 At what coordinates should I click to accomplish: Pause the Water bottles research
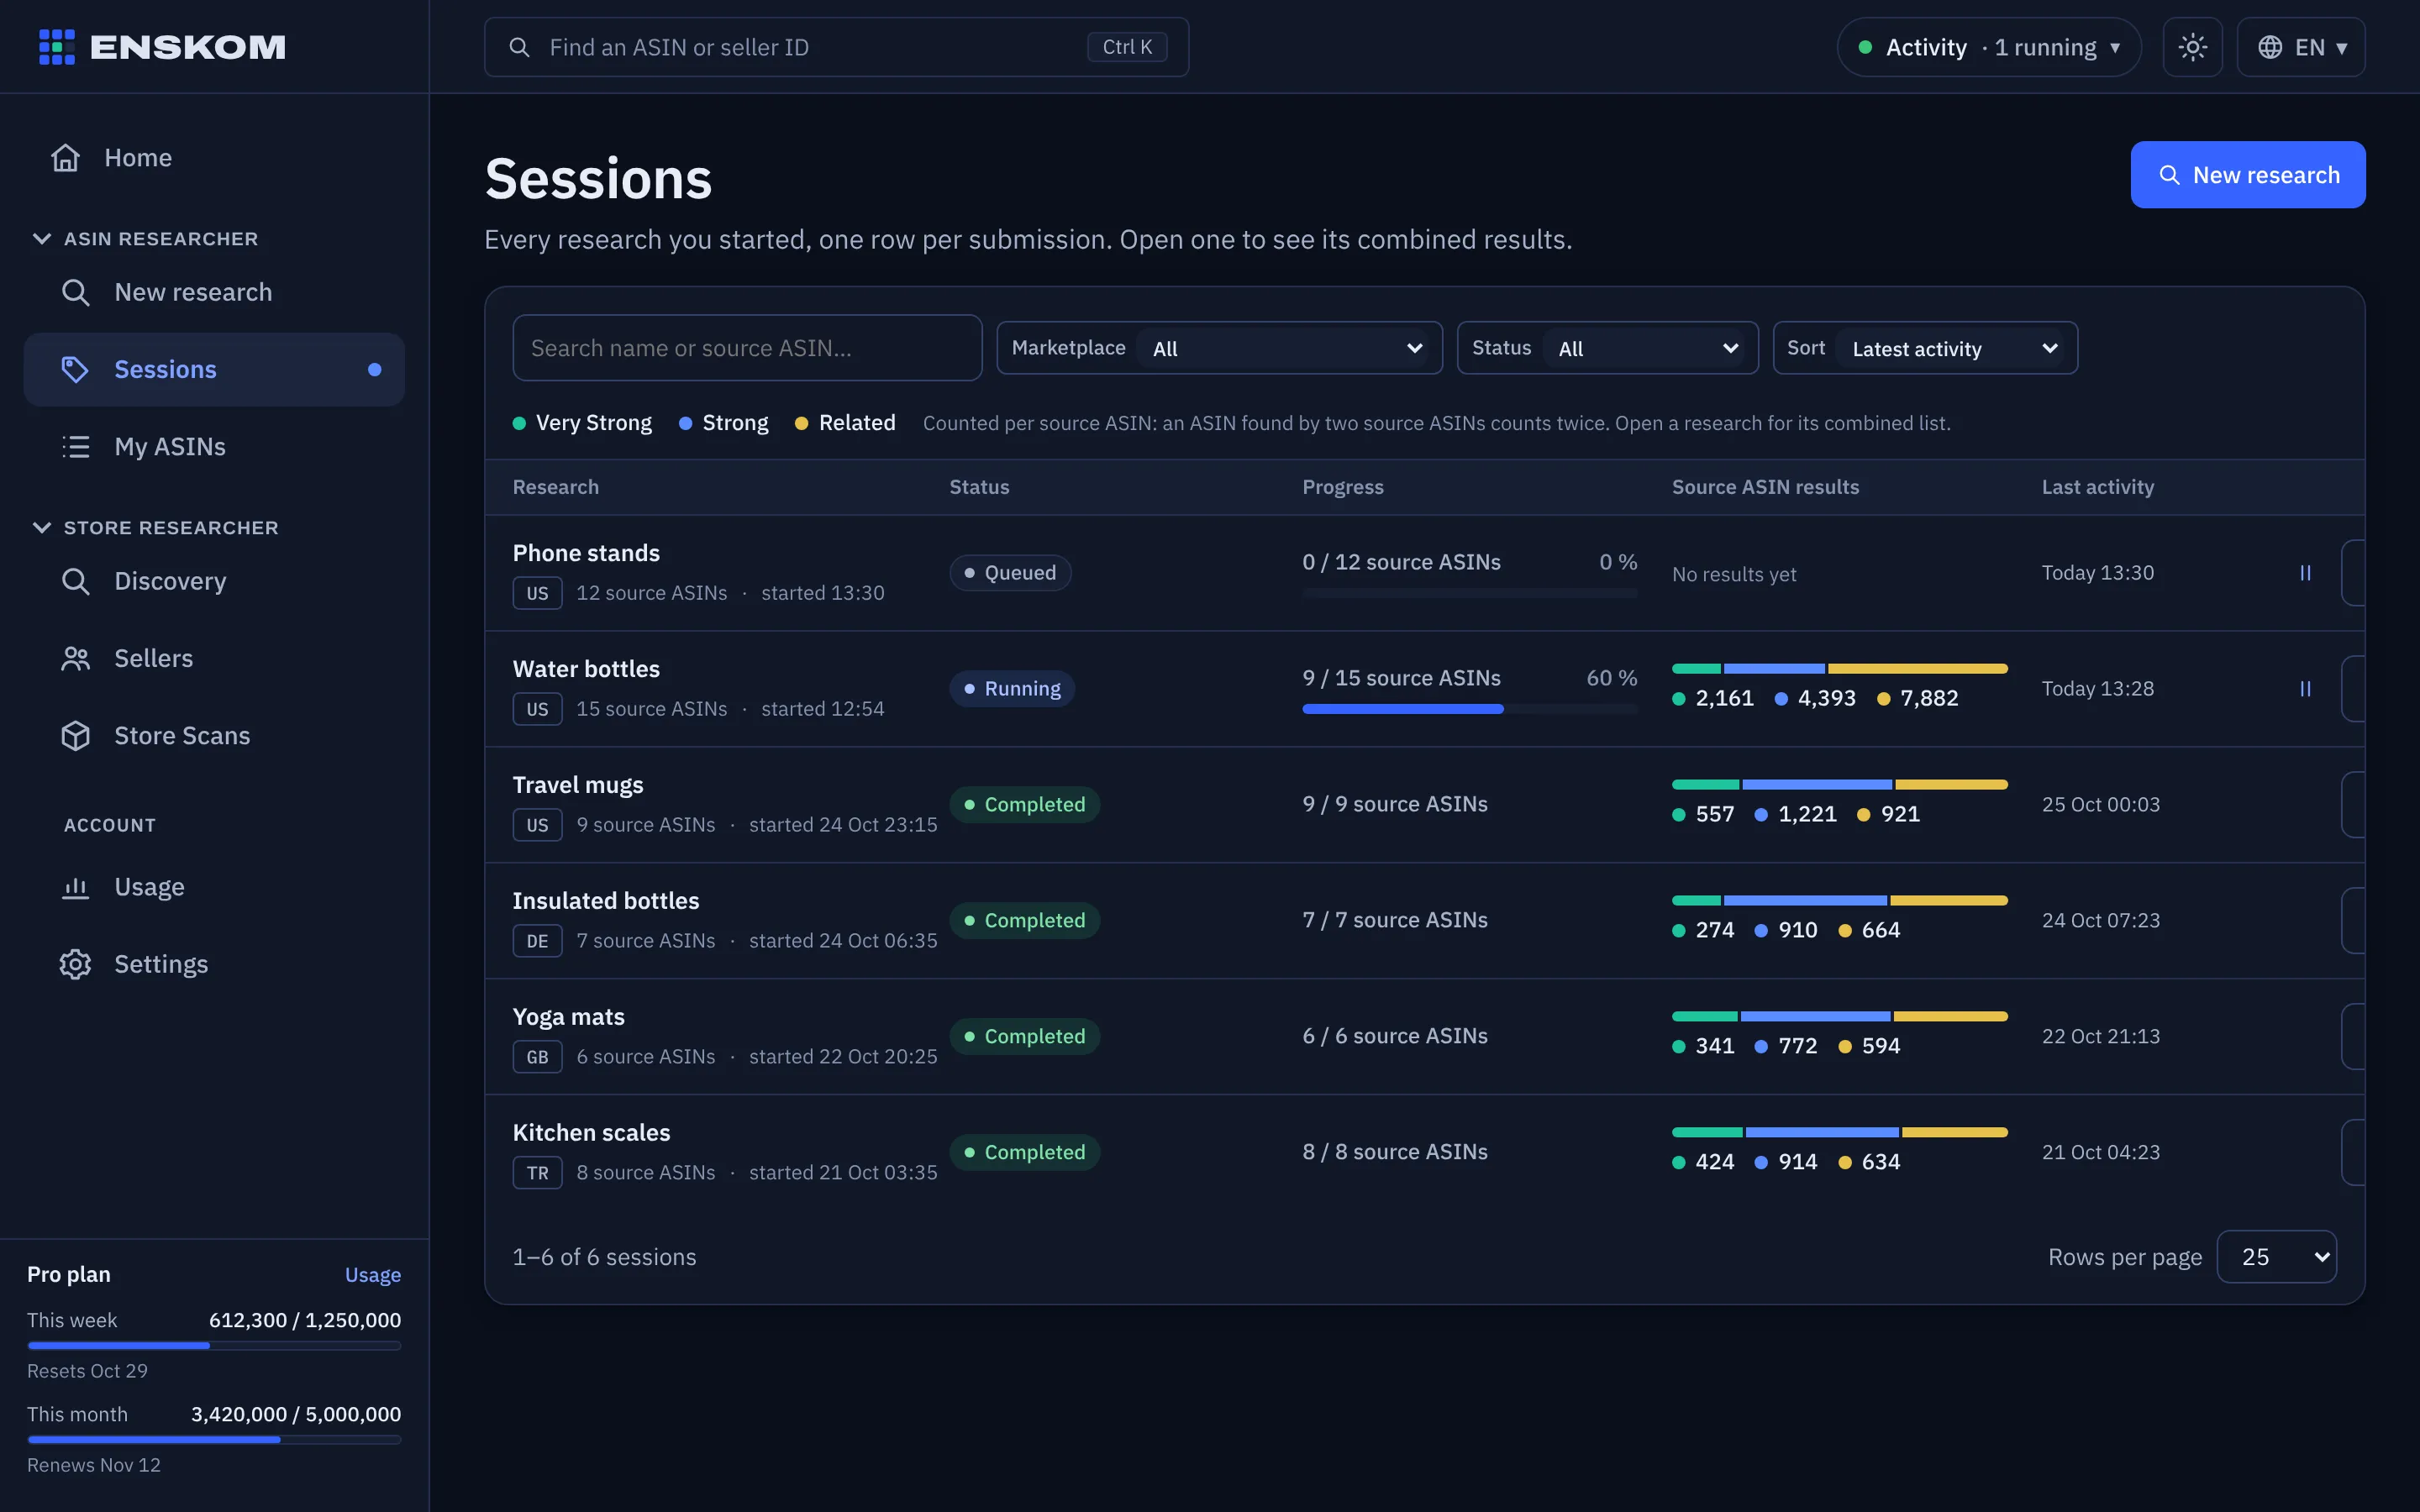coord(2305,689)
